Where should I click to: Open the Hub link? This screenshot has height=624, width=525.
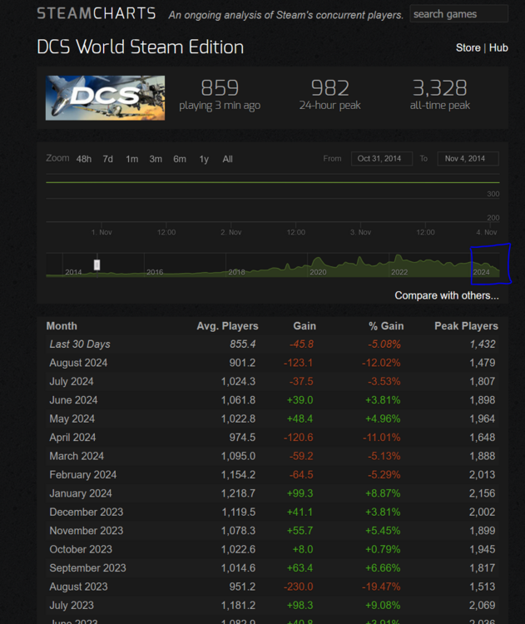pyautogui.click(x=498, y=47)
